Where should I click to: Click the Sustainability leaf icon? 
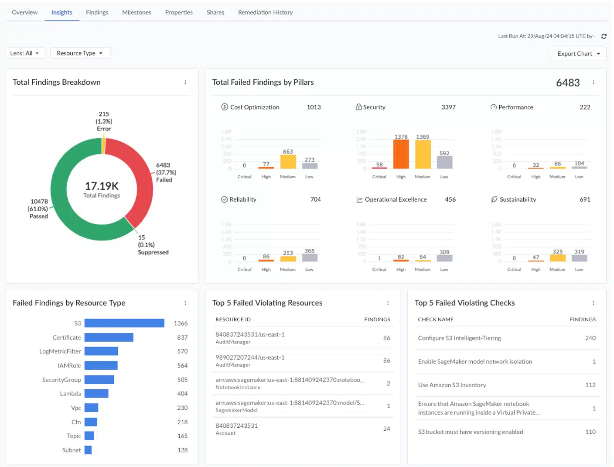coord(494,199)
